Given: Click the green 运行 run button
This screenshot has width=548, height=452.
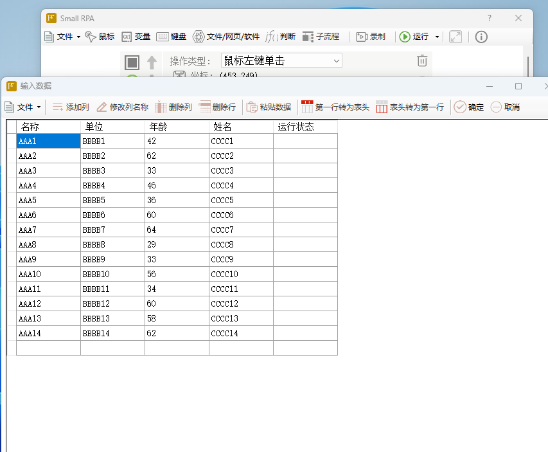Looking at the screenshot, I should point(414,37).
